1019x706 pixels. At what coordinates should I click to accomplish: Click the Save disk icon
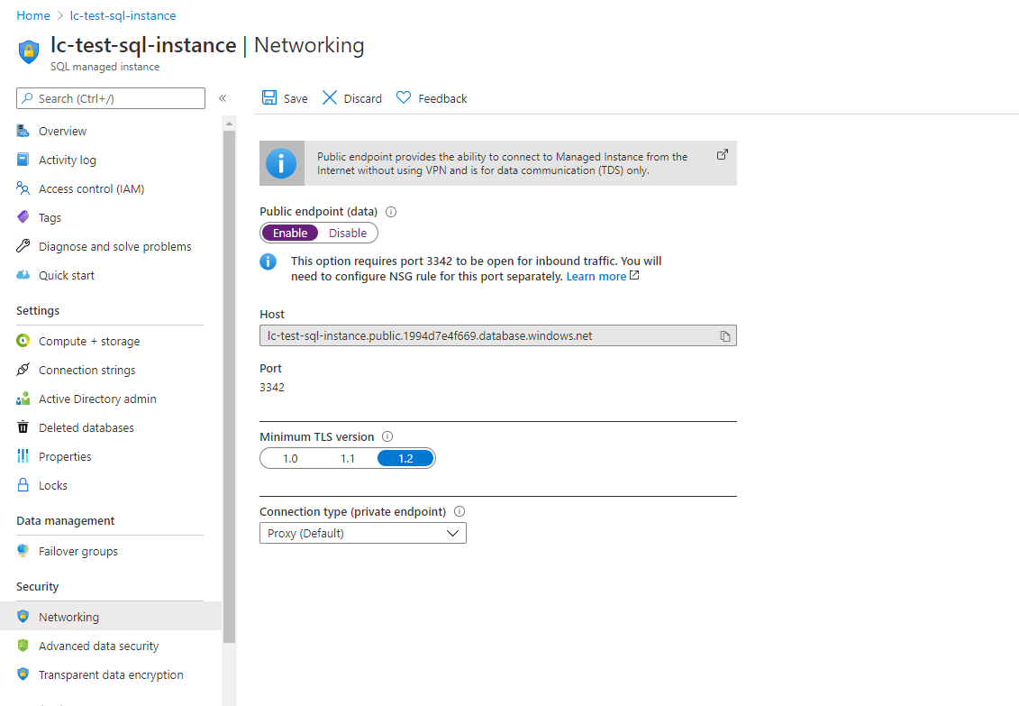click(x=269, y=98)
